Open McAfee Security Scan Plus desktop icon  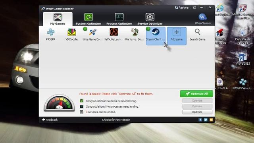pos(243,12)
